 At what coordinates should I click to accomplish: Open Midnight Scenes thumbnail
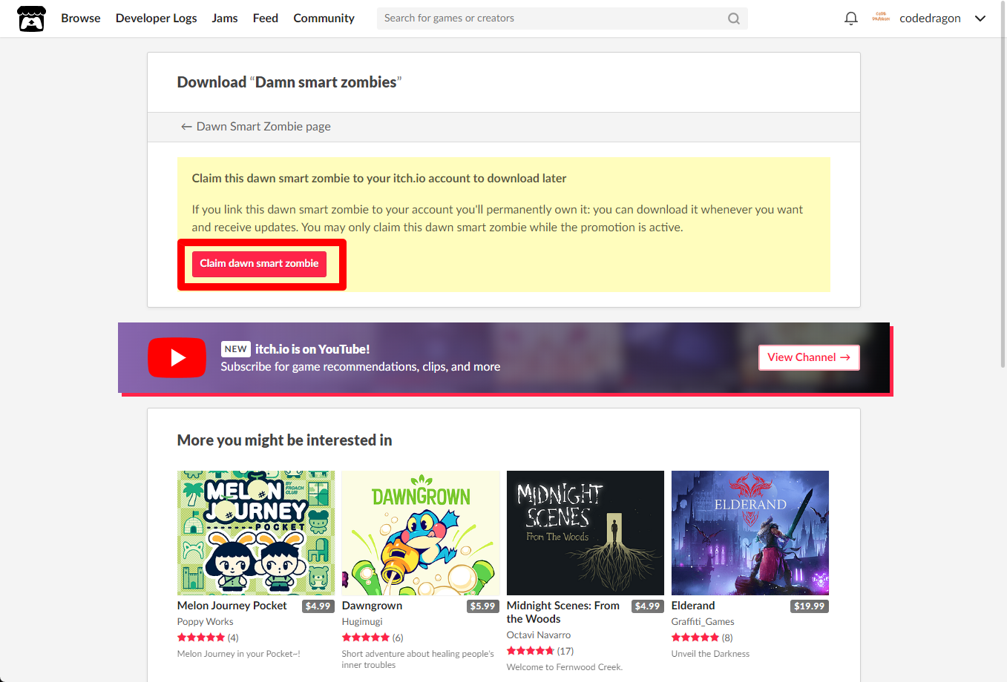pyautogui.click(x=585, y=533)
